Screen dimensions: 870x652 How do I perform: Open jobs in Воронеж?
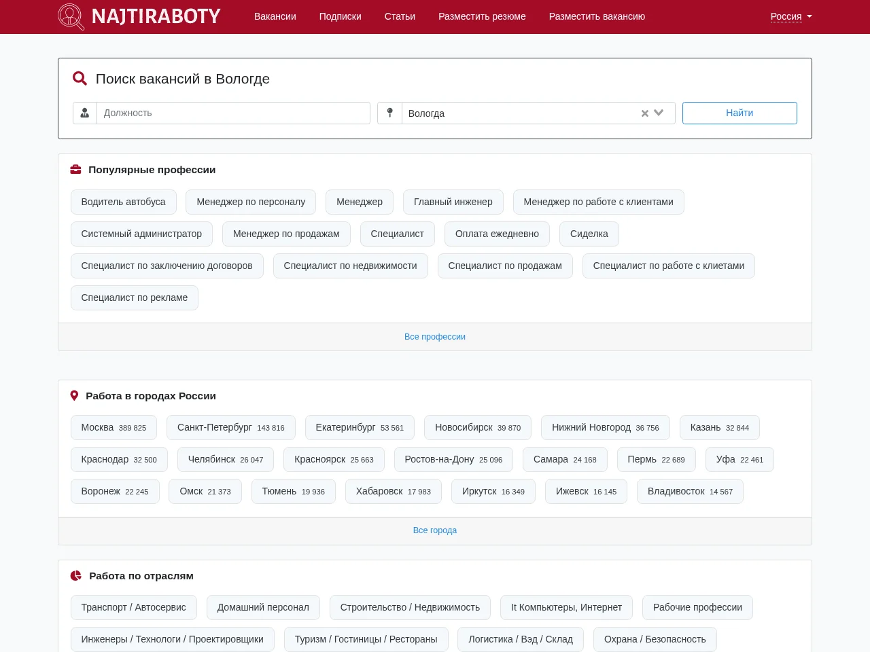point(115,492)
